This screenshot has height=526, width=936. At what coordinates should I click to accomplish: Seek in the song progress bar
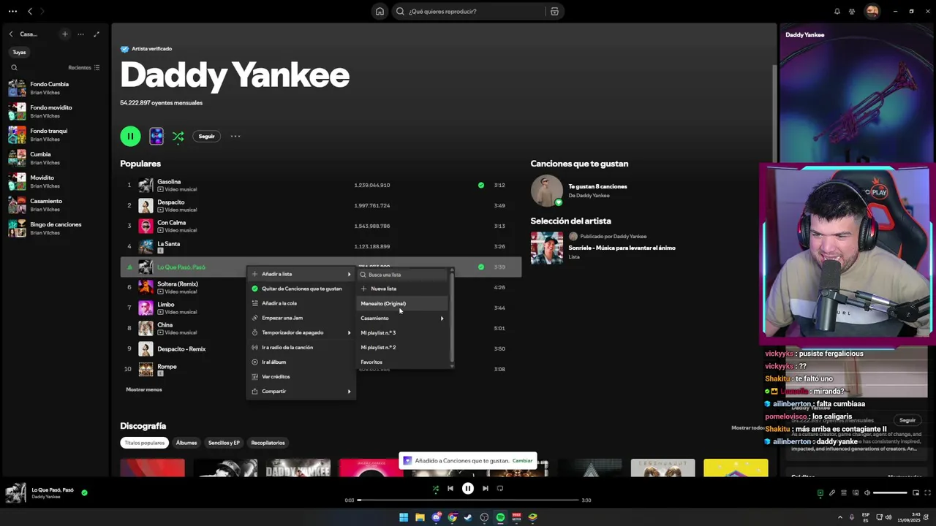[x=468, y=500]
